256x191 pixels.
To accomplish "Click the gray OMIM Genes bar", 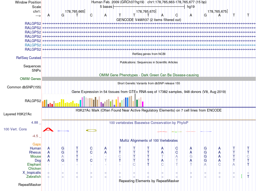I will coord(149,79).
